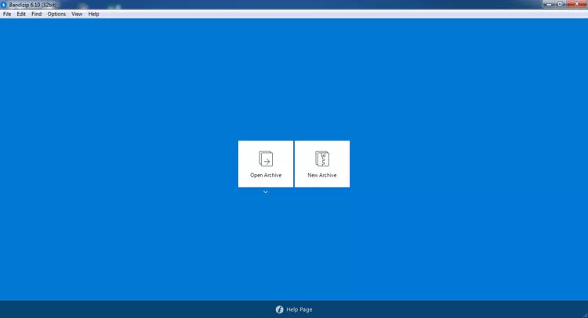Click the New Archive tile
The image size is (588, 318).
point(322,163)
